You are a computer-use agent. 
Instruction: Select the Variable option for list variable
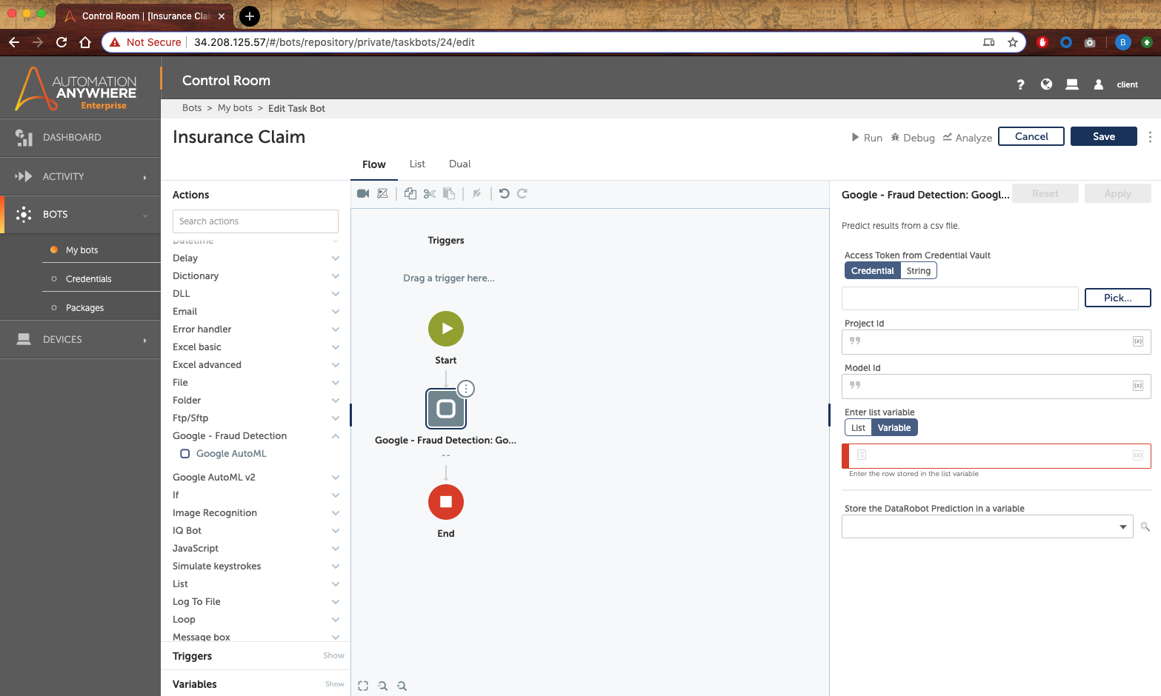[x=894, y=428]
